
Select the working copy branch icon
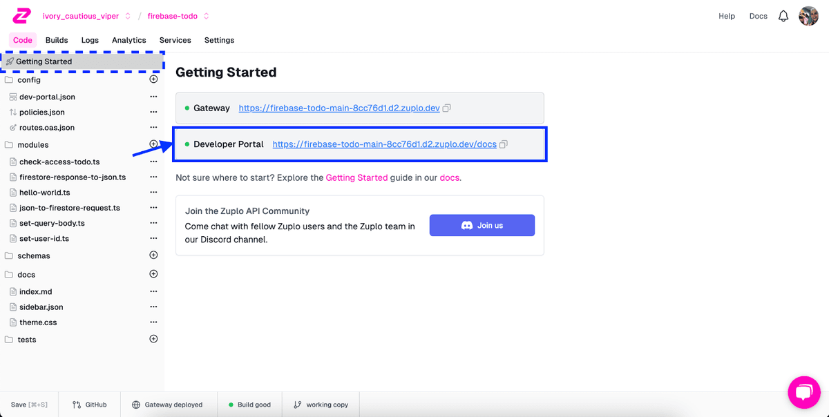point(298,404)
